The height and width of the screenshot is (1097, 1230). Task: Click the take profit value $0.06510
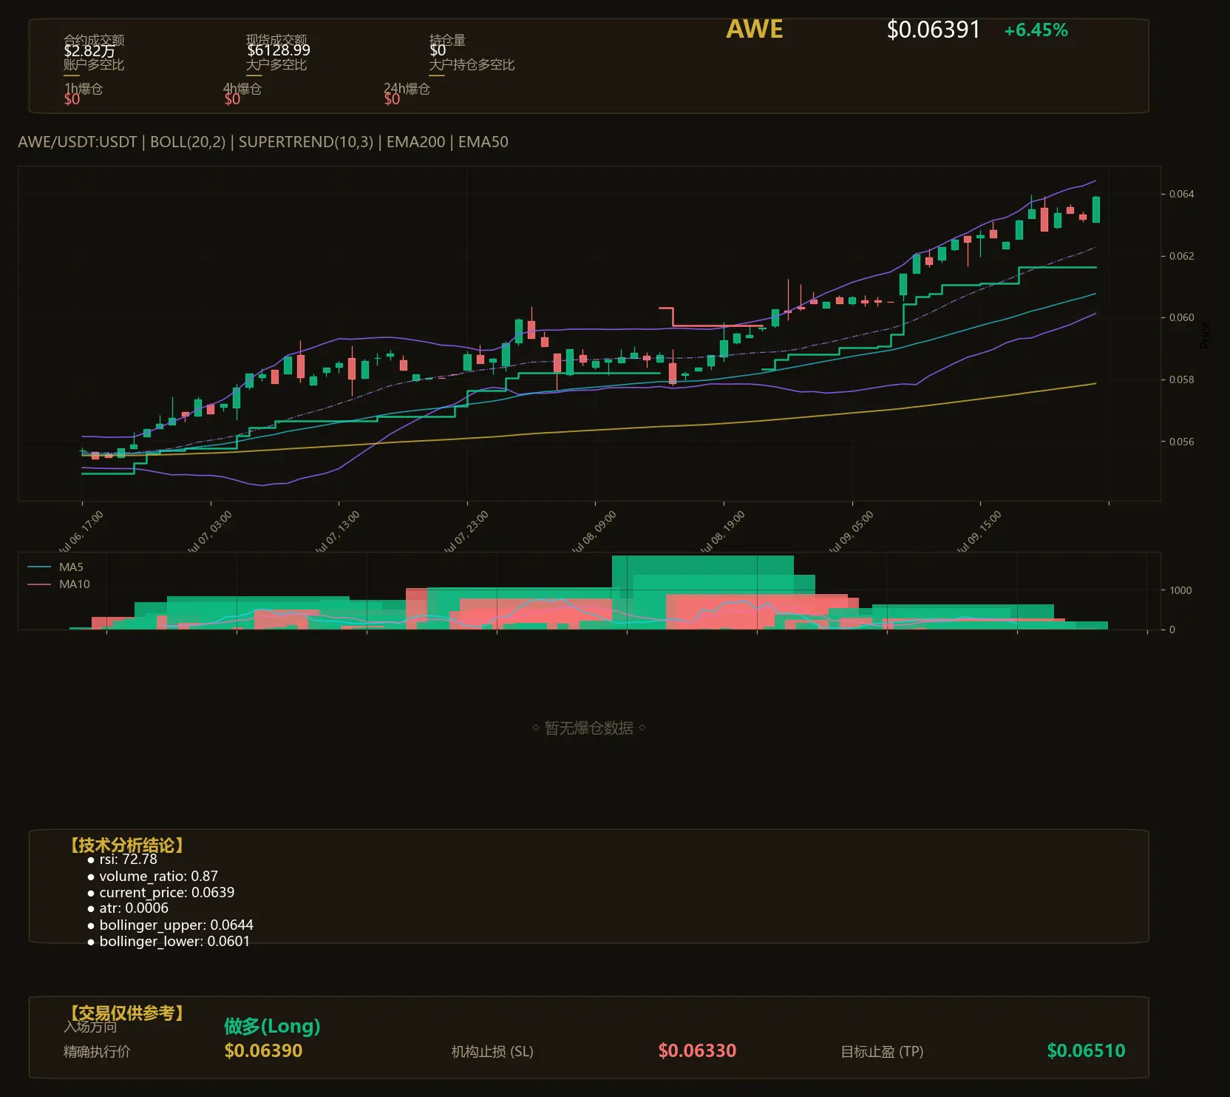pos(1086,1051)
